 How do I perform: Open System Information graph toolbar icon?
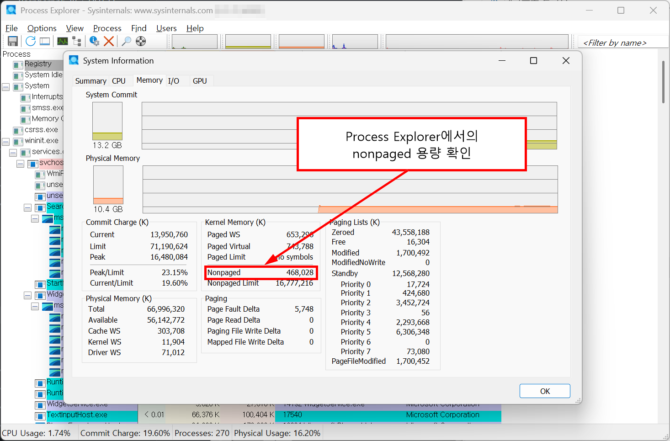point(63,41)
